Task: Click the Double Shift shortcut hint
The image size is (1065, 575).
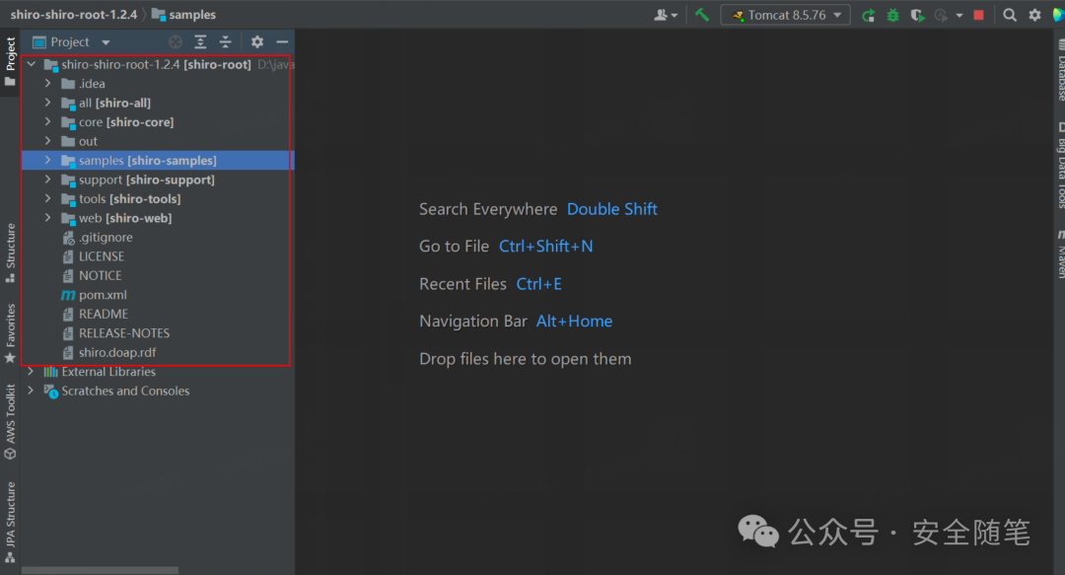Action: click(612, 209)
